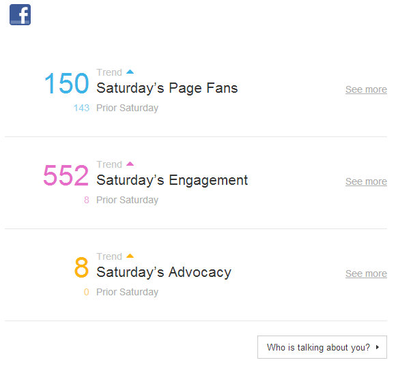Click 'Prior Saturday' label under Engagement
The image size is (411, 371).
[x=128, y=201]
